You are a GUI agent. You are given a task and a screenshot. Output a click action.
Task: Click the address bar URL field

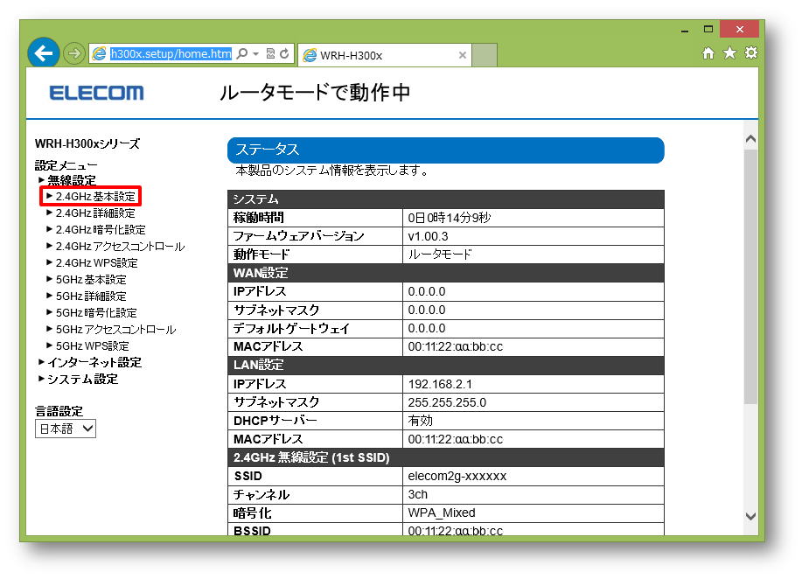click(x=171, y=53)
